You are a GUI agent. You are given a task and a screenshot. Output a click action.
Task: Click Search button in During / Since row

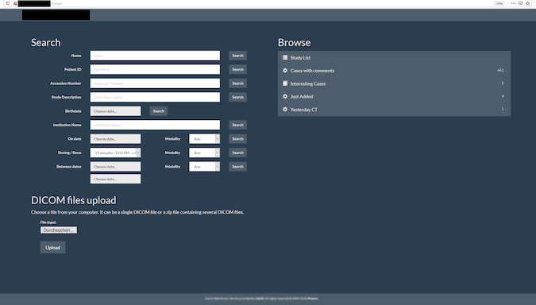click(238, 152)
